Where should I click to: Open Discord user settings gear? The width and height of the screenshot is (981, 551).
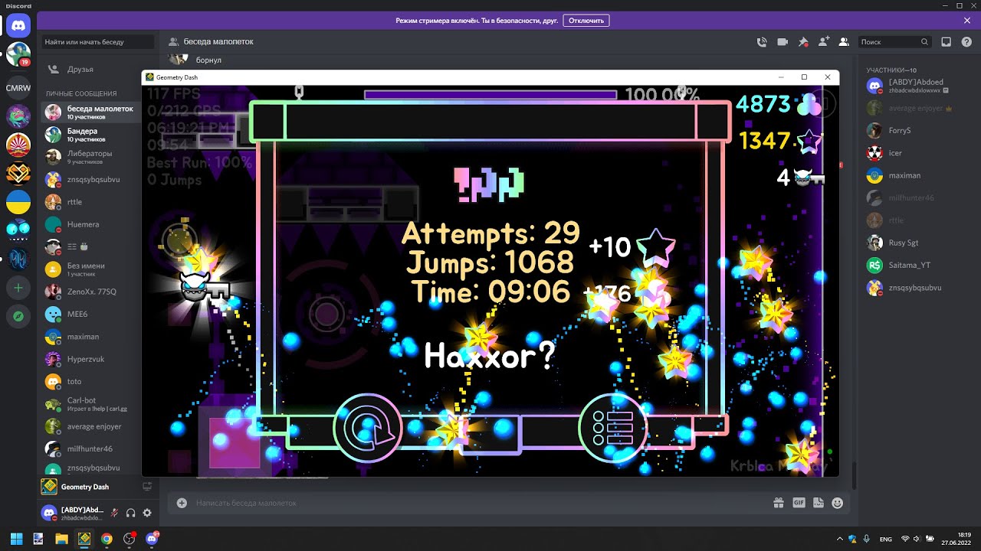click(147, 513)
